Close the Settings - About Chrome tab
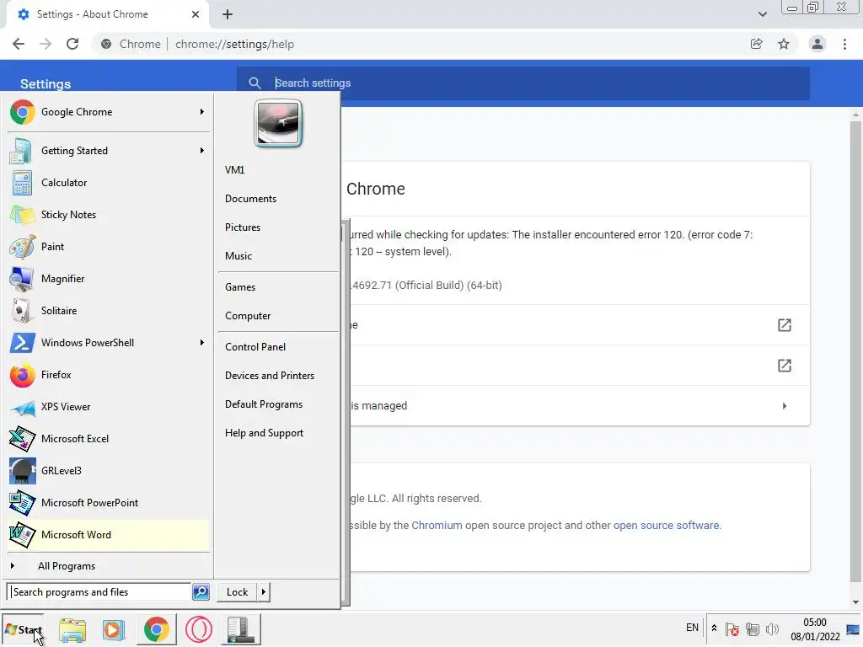Image resolution: width=863 pixels, height=647 pixels. [x=196, y=14]
